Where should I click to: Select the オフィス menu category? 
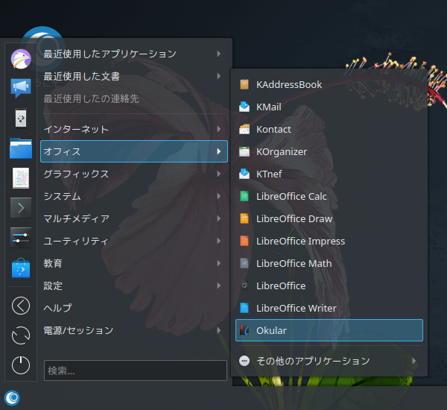(134, 151)
